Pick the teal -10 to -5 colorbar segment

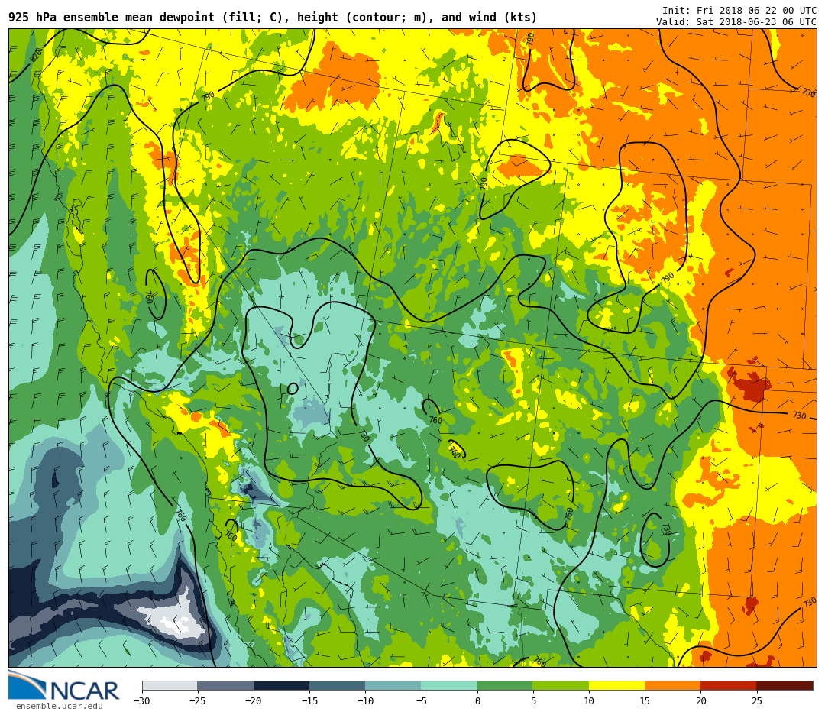pyautogui.click(x=393, y=685)
